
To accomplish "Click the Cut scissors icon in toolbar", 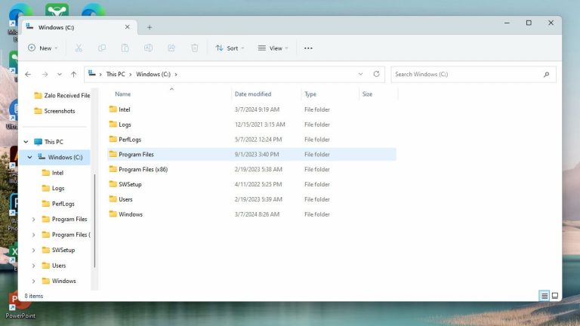I will (x=78, y=48).
